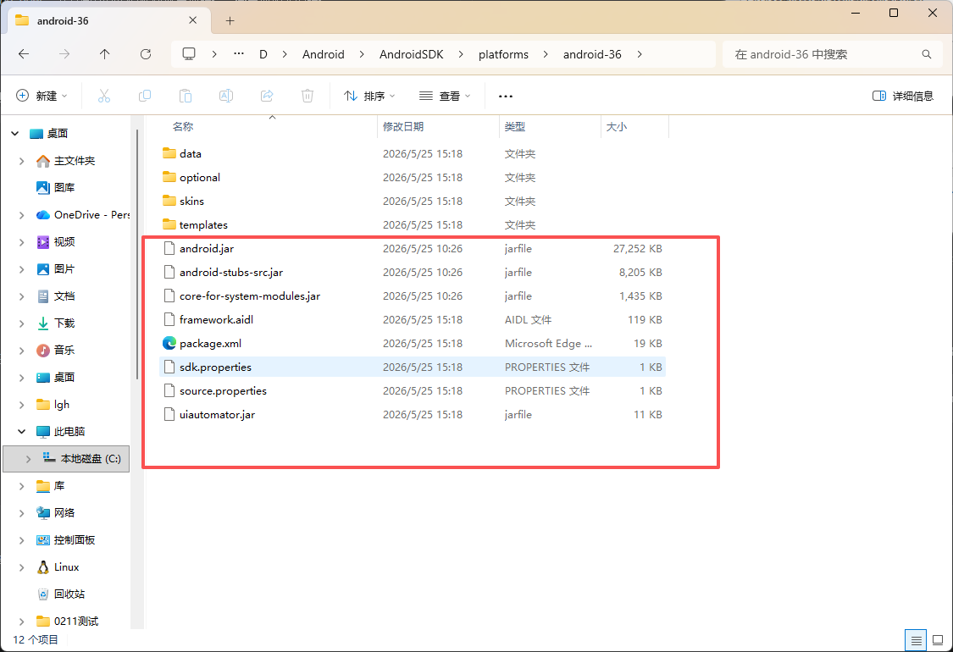Expand the lgh folder node
The height and width of the screenshot is (652, 953).
pos(22,405)
